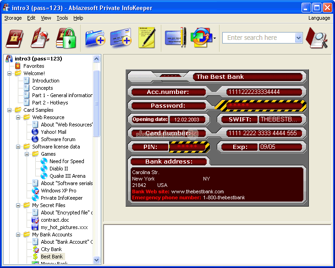Image resolution: width=335 pixels, height=268 pixels.
Task: Click the circular arrows toolbar icon
Action: click(x=200, y=38)
